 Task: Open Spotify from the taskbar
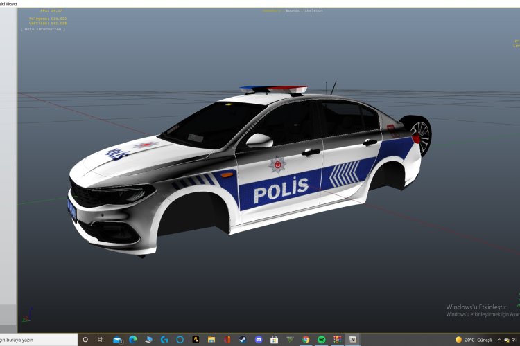pos(322,340)
